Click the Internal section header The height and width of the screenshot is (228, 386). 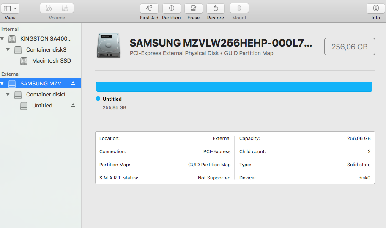10,29
